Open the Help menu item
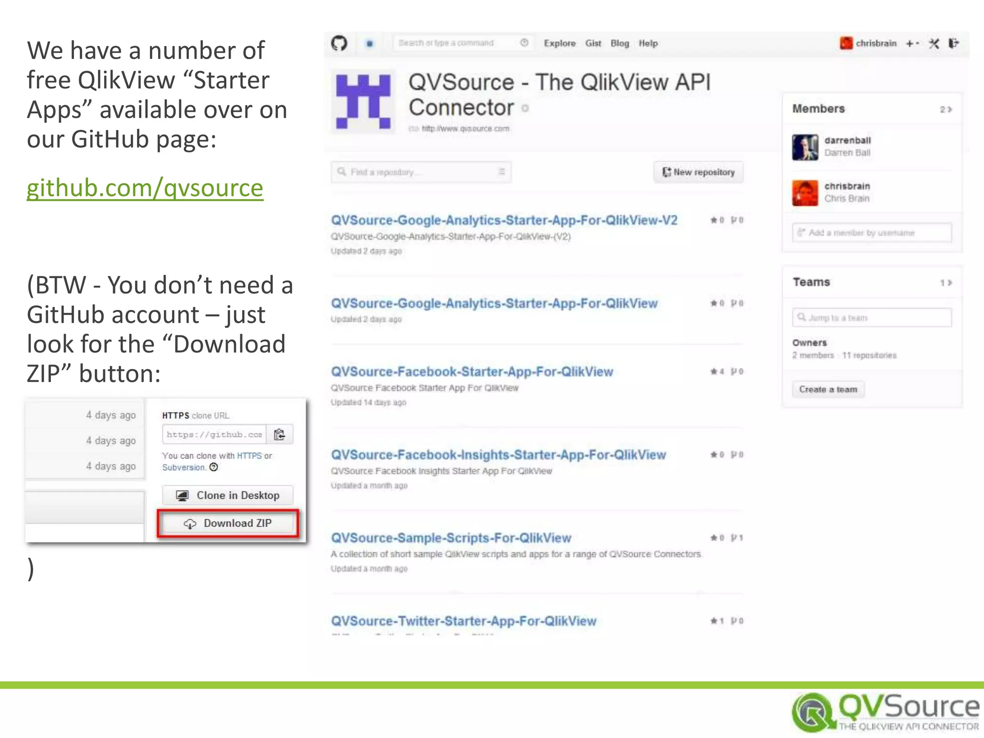Image resolution: width=984 pixels, height=738 pixels. (x=648, y=43)
